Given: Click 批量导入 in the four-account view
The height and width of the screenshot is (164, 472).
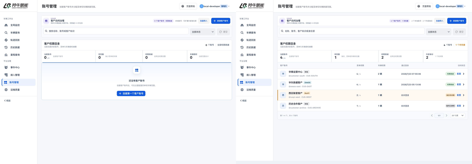Looking at the screenshot, I should pyautogui.click(x=440, y=21).
